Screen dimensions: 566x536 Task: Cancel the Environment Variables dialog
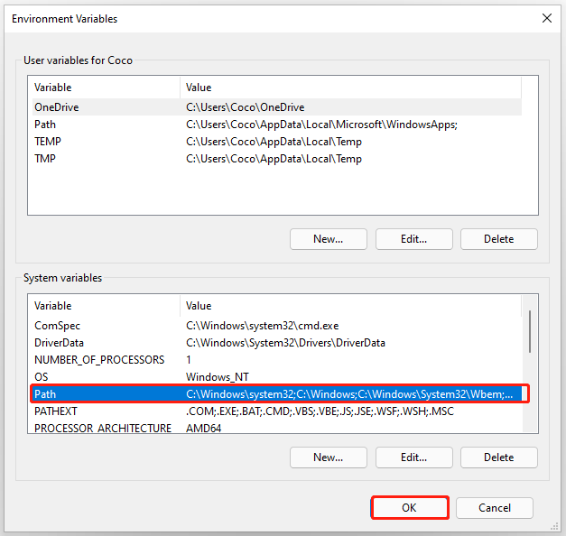(x=494, y=508)
